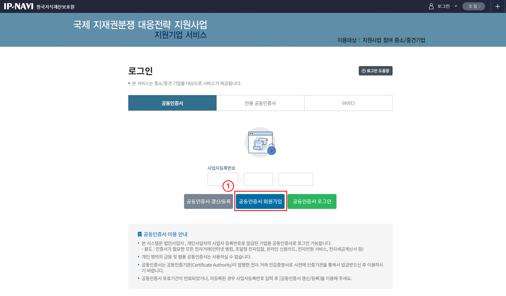This screenshot has width=506, height=296.
Task: Click the bookmark icon beside 공동인증서 이용 안내
Action: point(139,234)
